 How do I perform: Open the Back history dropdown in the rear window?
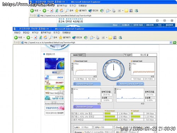pos(40,11)
